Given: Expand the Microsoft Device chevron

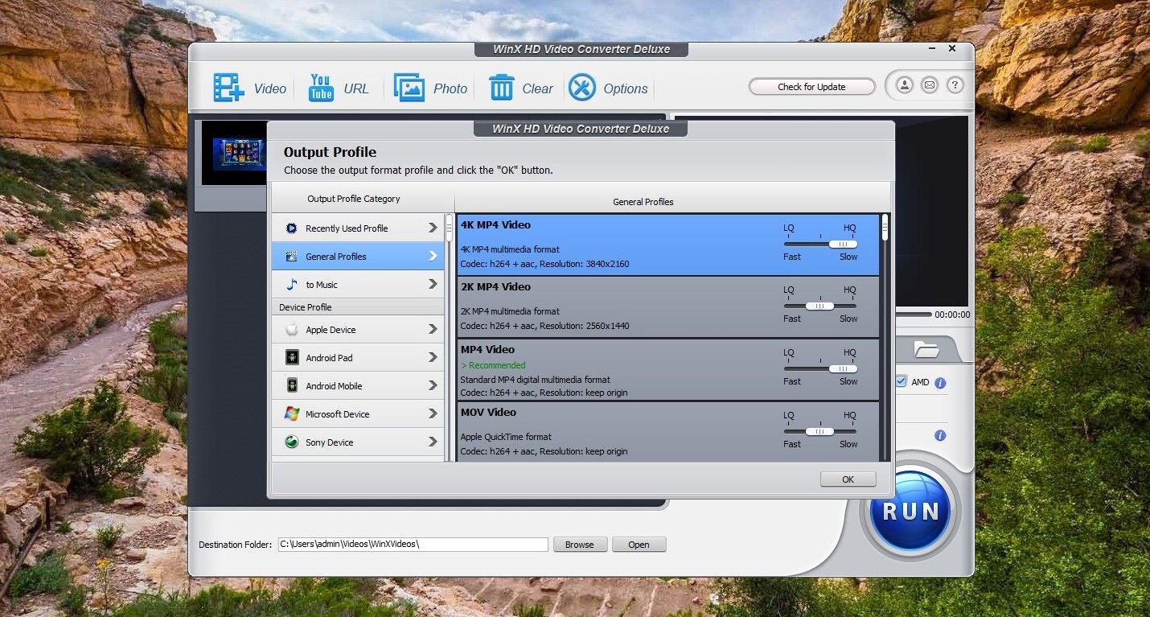Looking at the screenshot, I should coord(432,413).
